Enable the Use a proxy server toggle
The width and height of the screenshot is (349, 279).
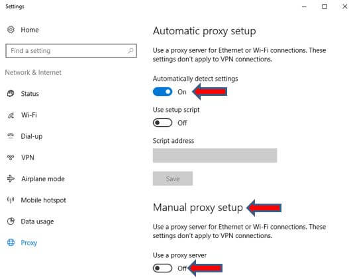point(162,268)
